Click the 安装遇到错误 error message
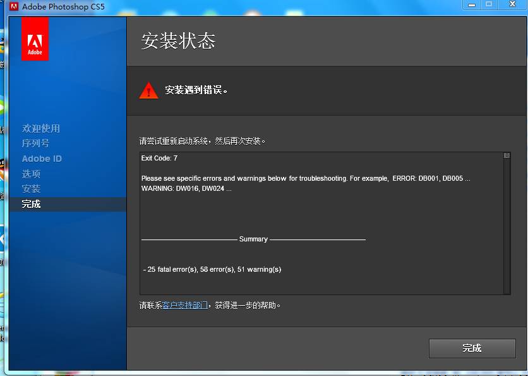This screenshot has height=376, width=528. 196,90
